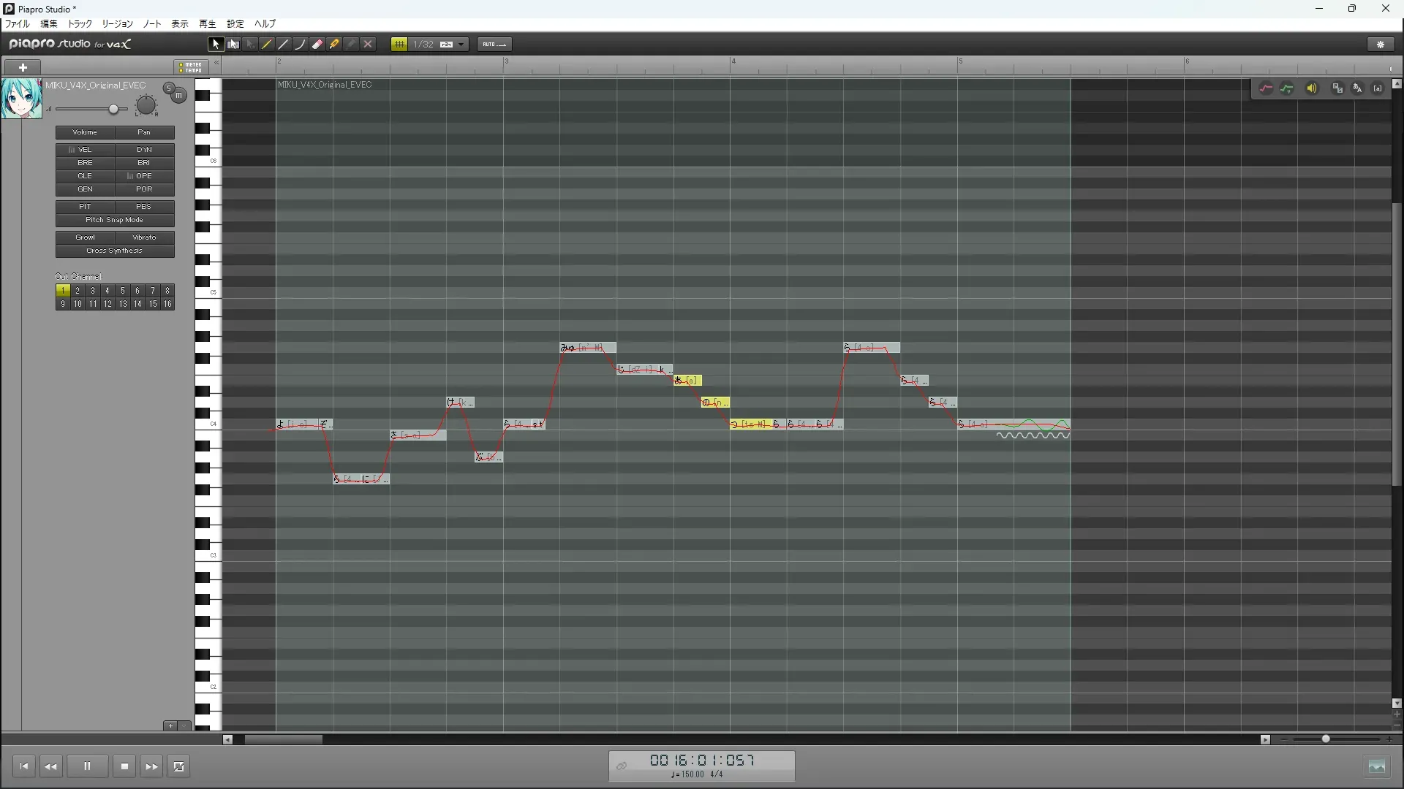Click the red pitch curve display icon
This screenshot has width=1404, height=789.
click(1266, 88)
